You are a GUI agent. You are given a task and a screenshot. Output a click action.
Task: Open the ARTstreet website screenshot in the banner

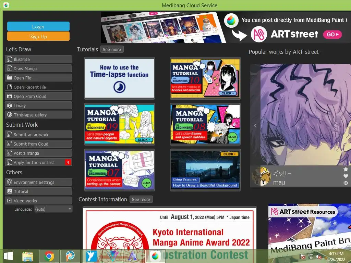click(164, 27)
